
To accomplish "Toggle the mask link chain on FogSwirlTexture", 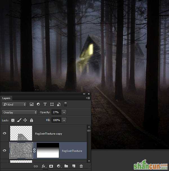I will 34,150.
